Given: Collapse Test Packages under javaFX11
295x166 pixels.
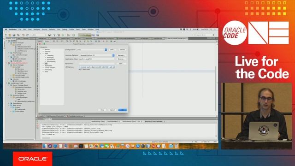Looking at the screenshot, I should point(9,53).
